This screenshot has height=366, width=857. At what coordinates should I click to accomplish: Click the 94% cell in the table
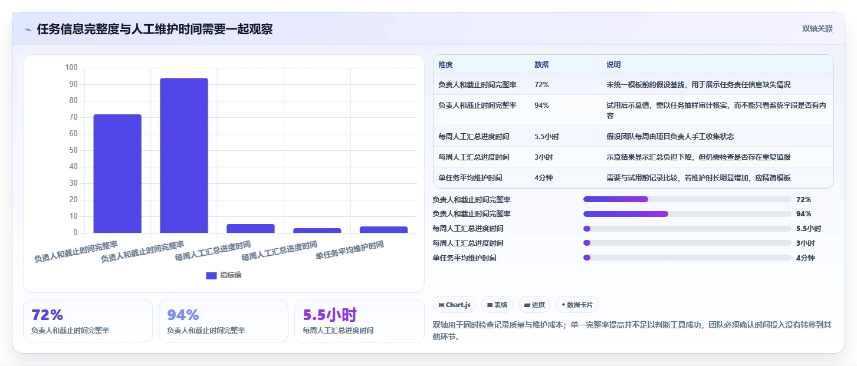click(541, 105)
